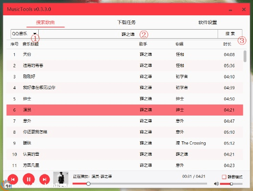Click the 歌手 column header
Screen dimensions: 253x191
(x=143, y=44)
